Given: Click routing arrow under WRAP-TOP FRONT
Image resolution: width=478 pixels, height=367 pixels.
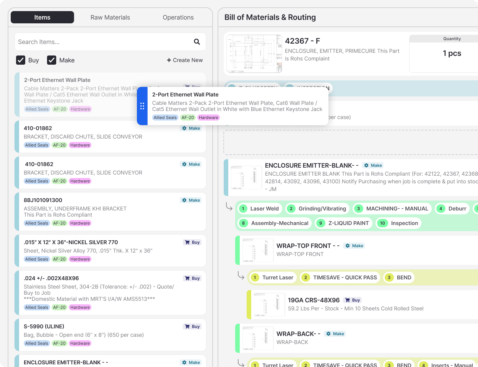Looking at the screenshot, I should click(x=241, y=276).
